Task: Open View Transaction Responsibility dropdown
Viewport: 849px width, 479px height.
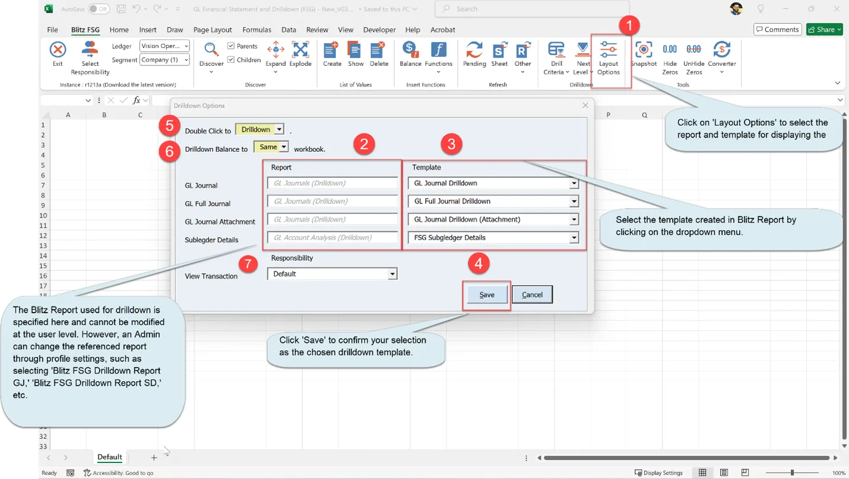Action: [x=392, y=274]
